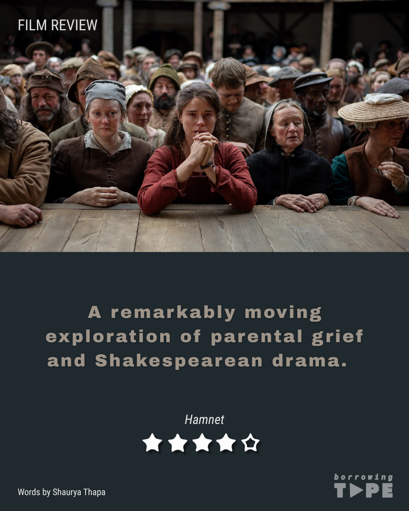
Task: Click the elderly woman in the black shawl
Action: (290, 155)
